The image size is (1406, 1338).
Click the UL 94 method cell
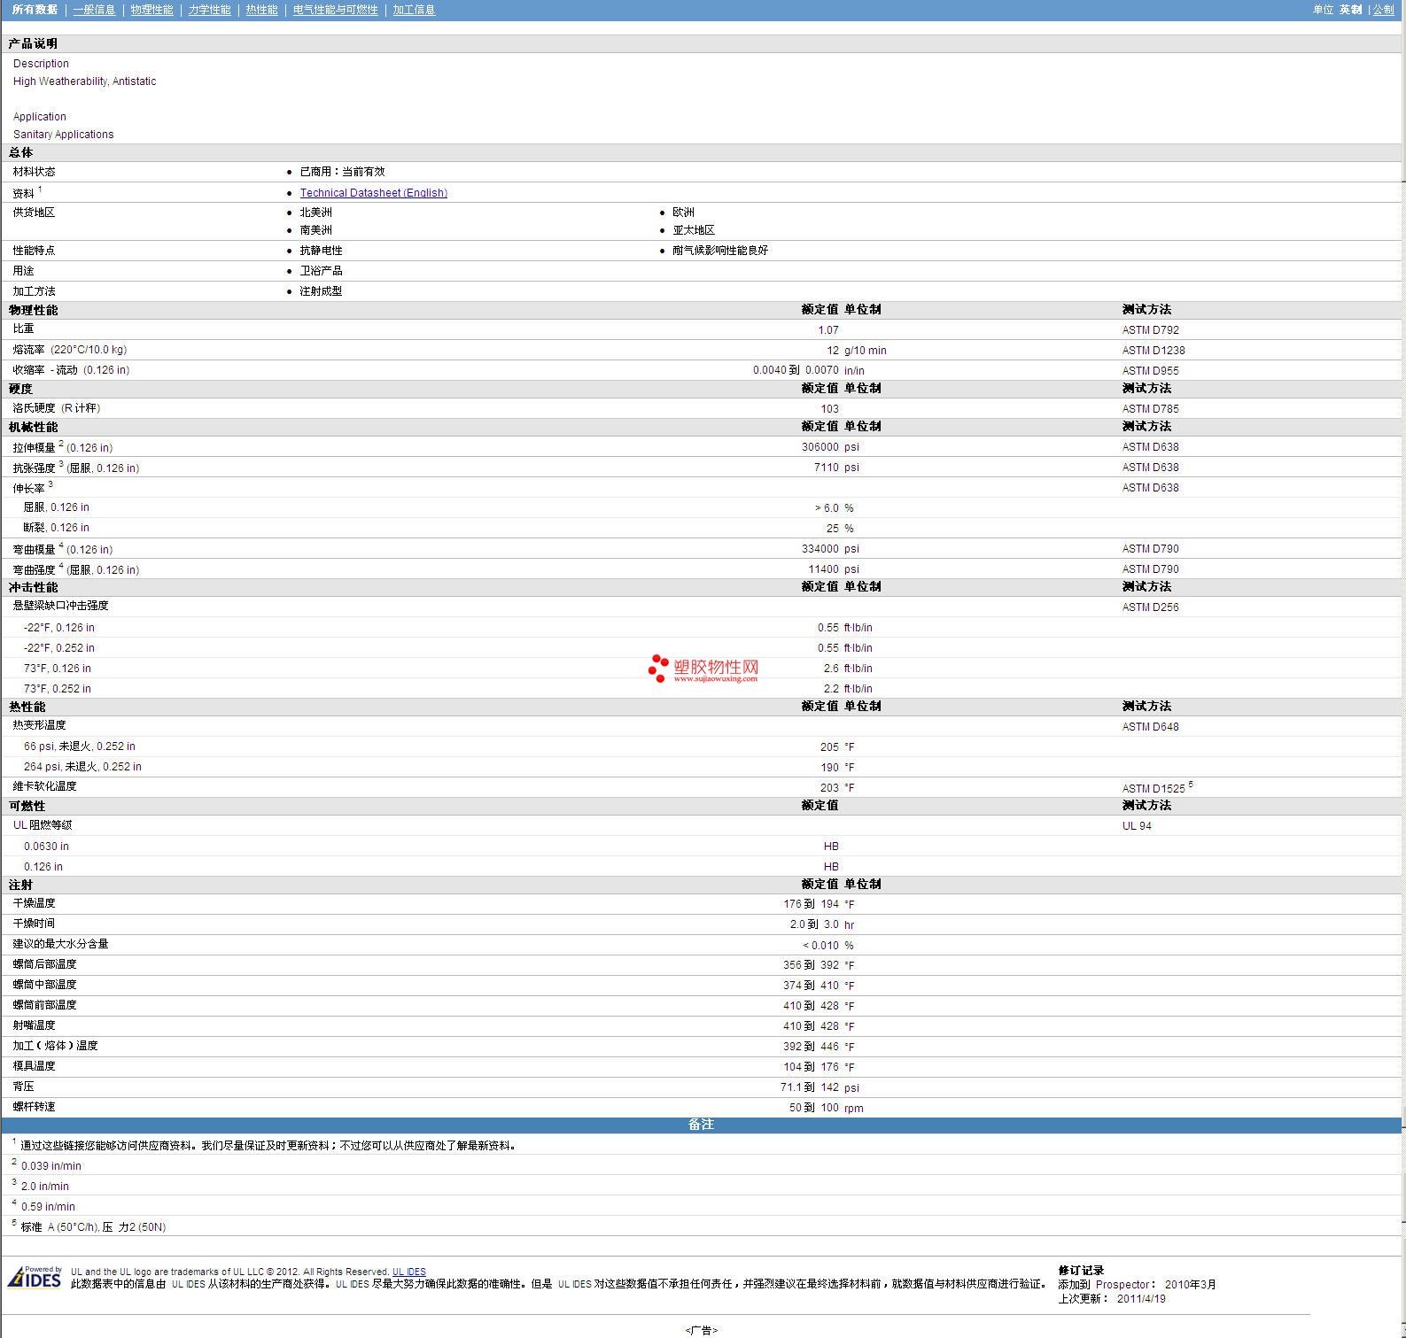pyautogui.click(x=1137, y=826)
